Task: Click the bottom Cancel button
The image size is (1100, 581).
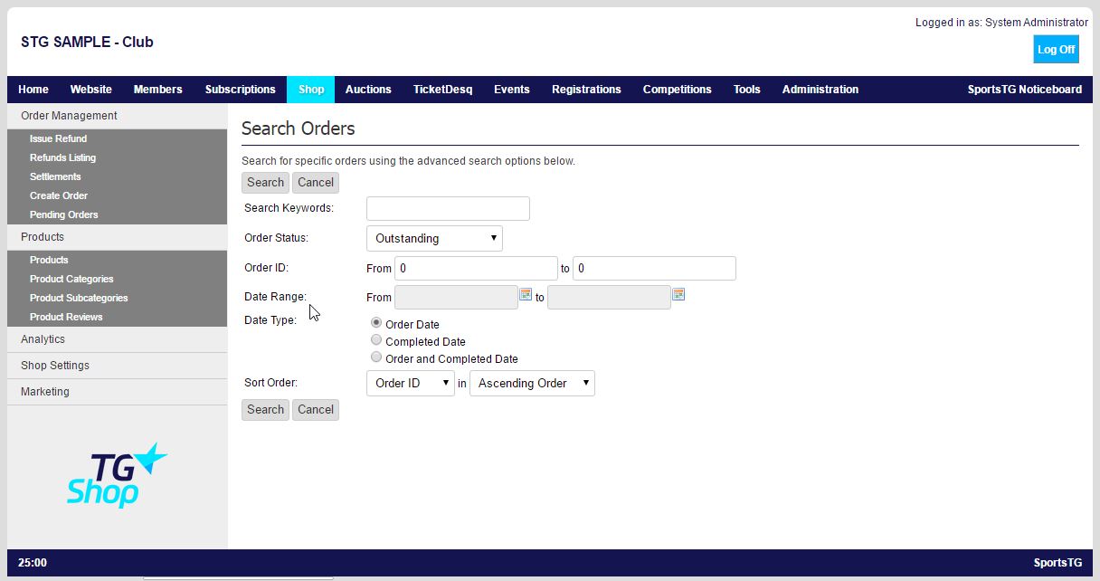Action: (316, 409)
